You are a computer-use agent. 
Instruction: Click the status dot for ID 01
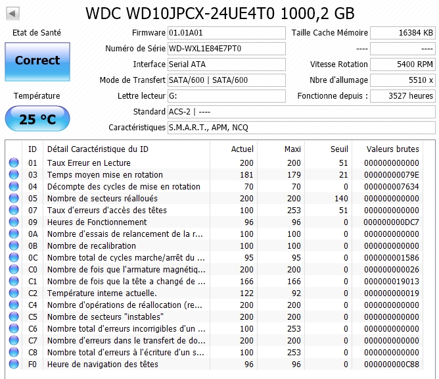(x=14, y=163)
